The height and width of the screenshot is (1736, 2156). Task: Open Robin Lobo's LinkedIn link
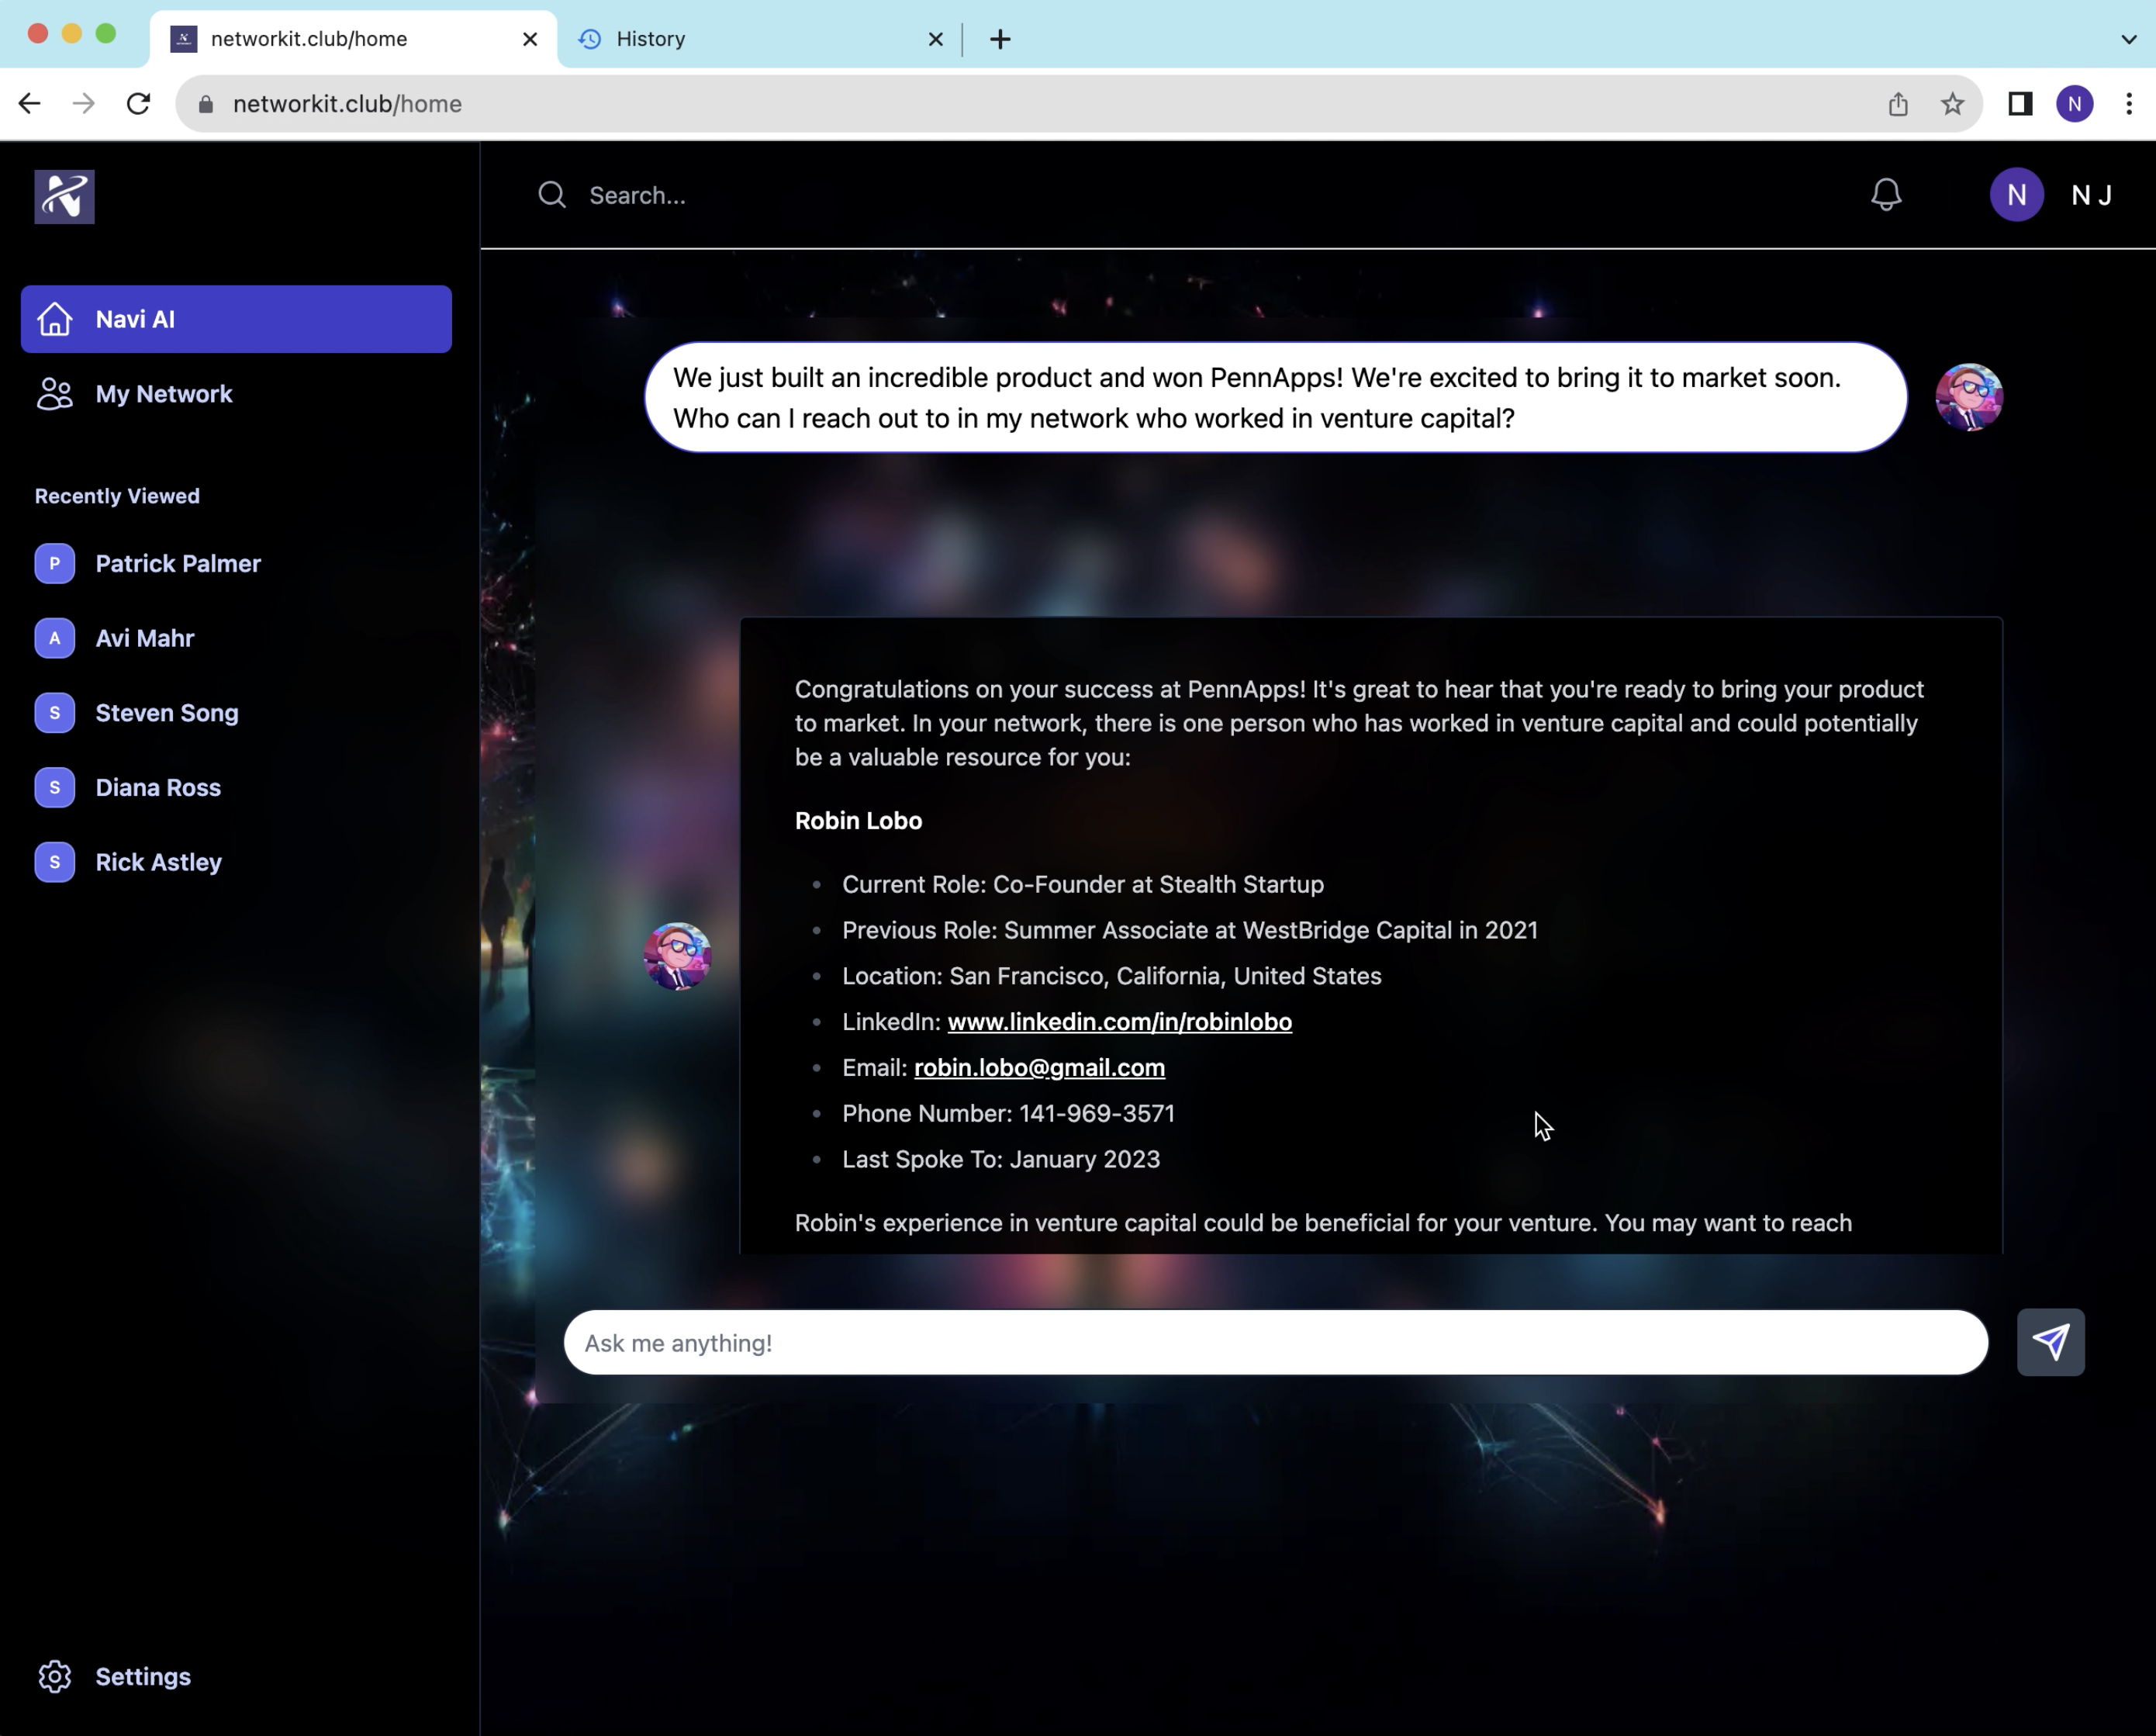point(1119,1021)
